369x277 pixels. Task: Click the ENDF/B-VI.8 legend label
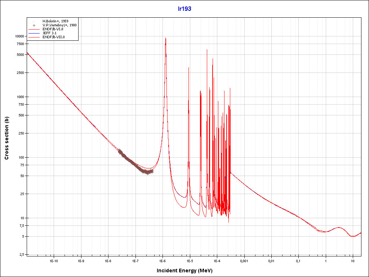point(53,29)
